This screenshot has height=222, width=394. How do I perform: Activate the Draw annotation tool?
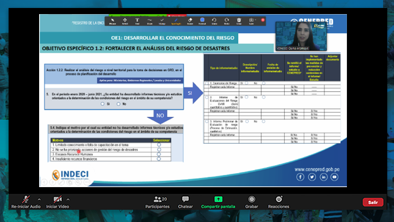click(150, 21)
